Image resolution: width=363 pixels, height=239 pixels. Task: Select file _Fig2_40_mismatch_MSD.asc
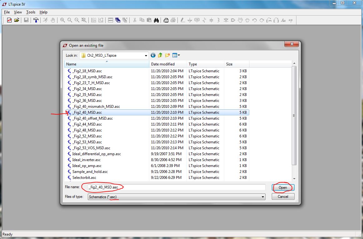(x=96, y=107)
